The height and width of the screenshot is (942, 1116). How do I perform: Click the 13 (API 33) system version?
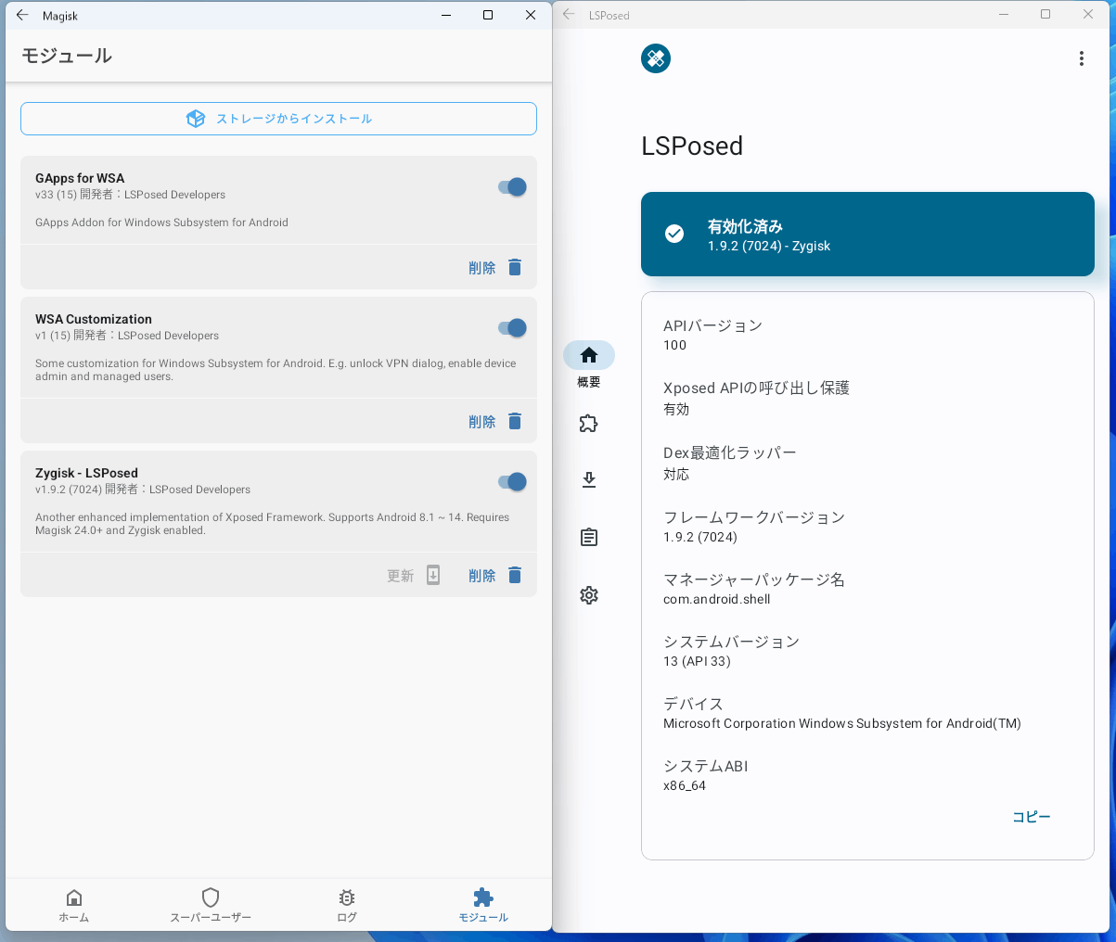click(697, 661)
